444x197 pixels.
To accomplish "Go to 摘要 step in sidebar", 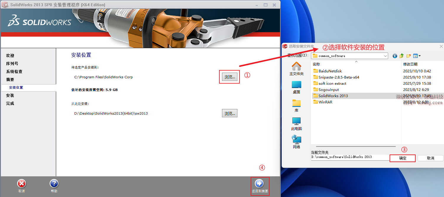I will click(x=10, y=79).
